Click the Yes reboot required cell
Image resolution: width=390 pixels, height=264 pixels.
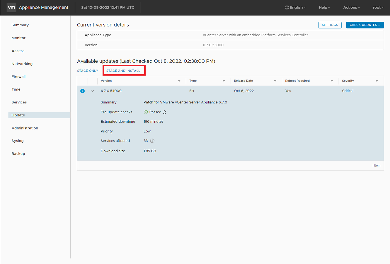[288, 91]
